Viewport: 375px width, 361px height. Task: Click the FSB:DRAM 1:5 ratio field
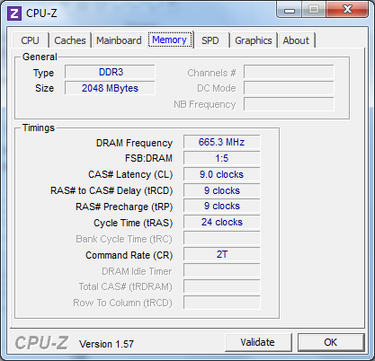[222, 158]
